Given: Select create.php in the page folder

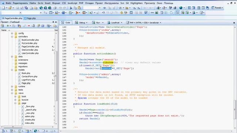Looking at the screenshot, I should click(x=30, y=120).
